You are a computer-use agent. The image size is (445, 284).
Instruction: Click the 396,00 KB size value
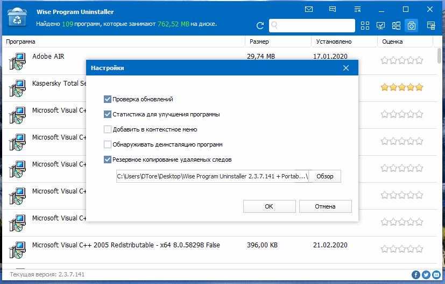tap(262, 245)
